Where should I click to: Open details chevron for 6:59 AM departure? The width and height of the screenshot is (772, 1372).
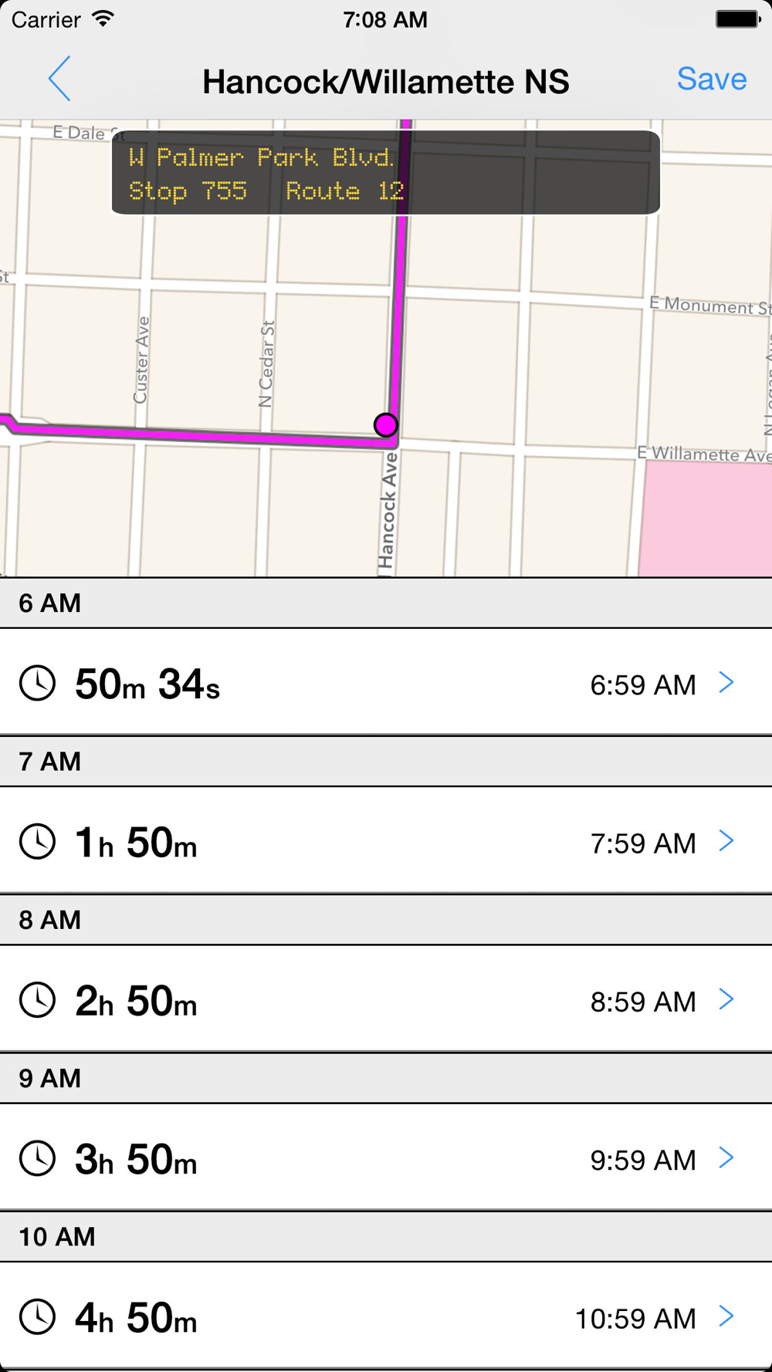pos(726,682)
